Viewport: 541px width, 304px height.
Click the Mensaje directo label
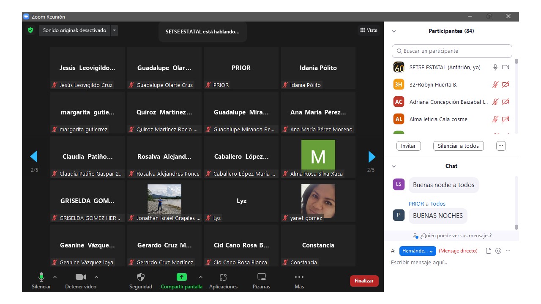coord(458,251)
